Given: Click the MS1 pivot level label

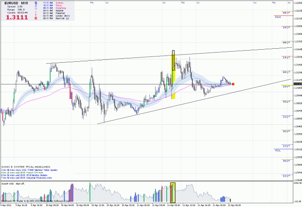Looking at the screenshot, I should coord(286,102).
